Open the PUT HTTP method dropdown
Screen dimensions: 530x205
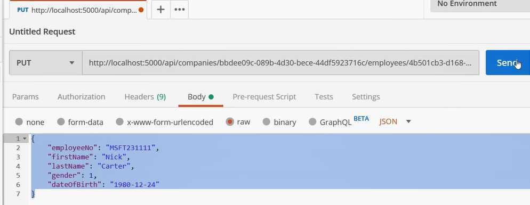46,62
